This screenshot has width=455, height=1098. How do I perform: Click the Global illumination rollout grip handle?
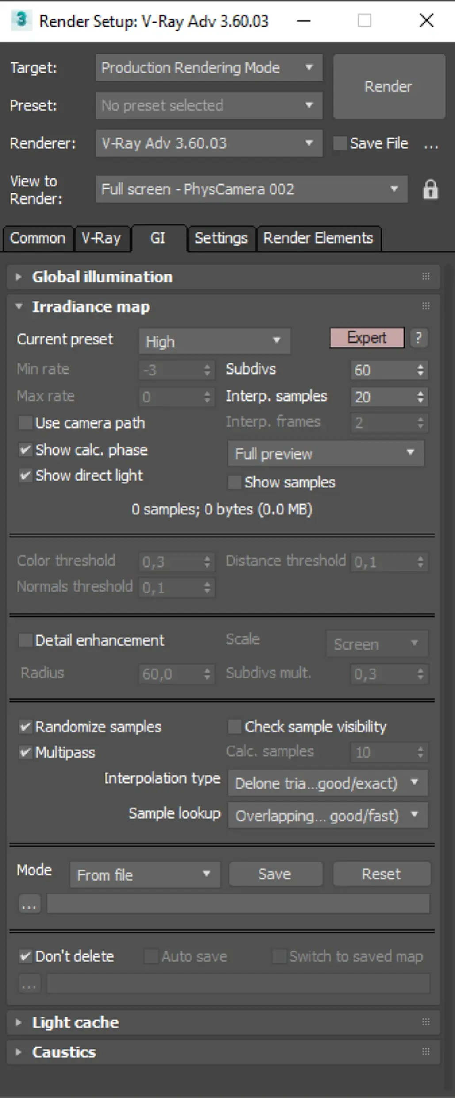(x=426, y=277)
